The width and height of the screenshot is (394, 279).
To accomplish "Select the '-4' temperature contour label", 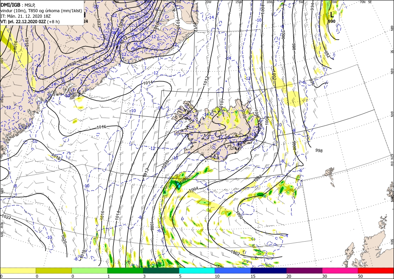I will click(286, 236).
